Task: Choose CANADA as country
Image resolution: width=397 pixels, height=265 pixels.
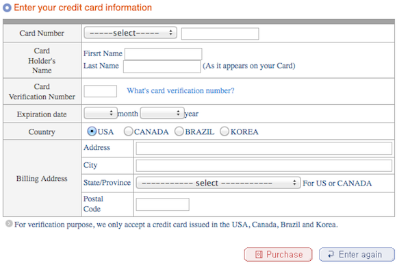Action: (x=129, y=131)
